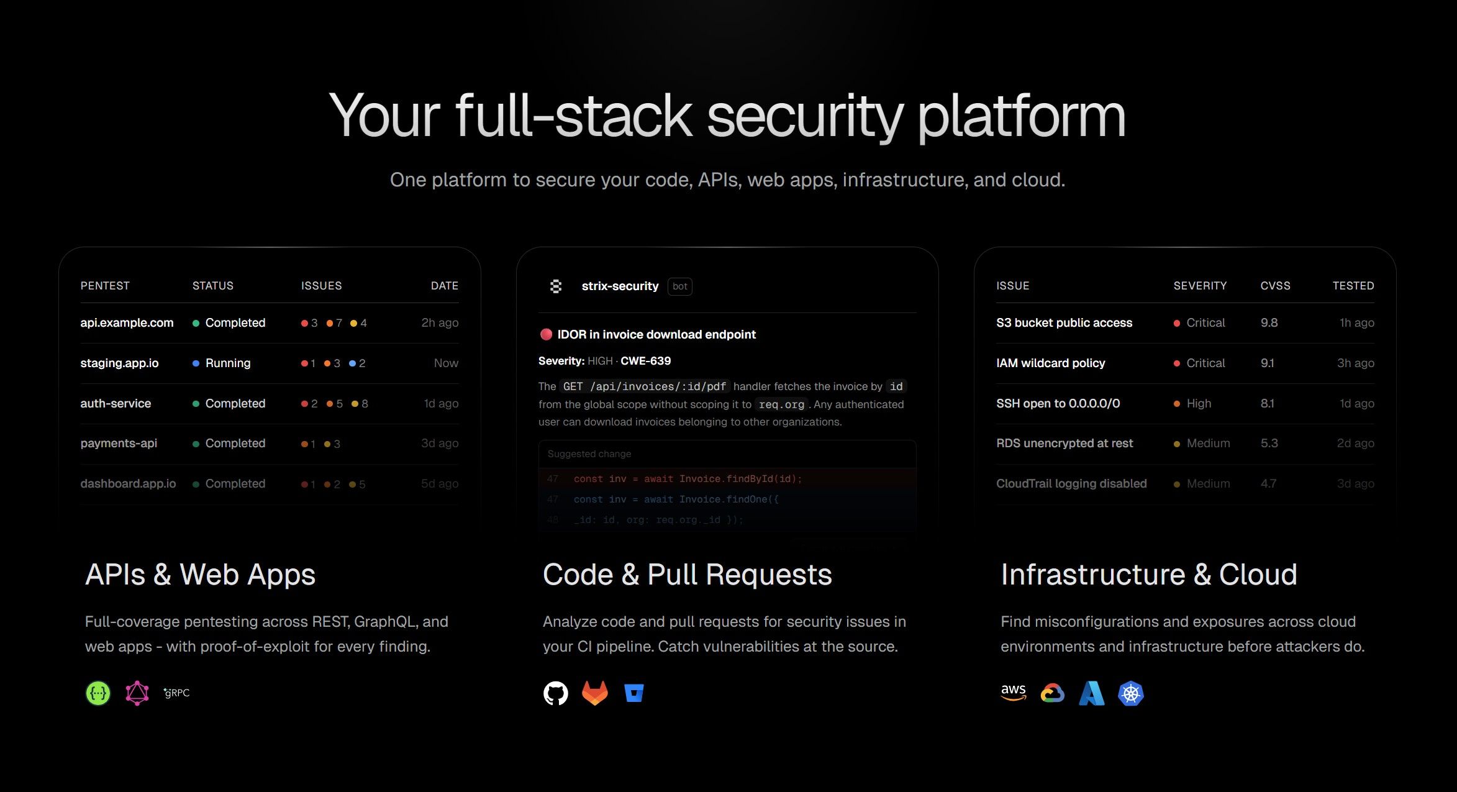Click the strix-security bot avatar icon
This screenshot has width=1457, height=792.
(x=556, y=286)
